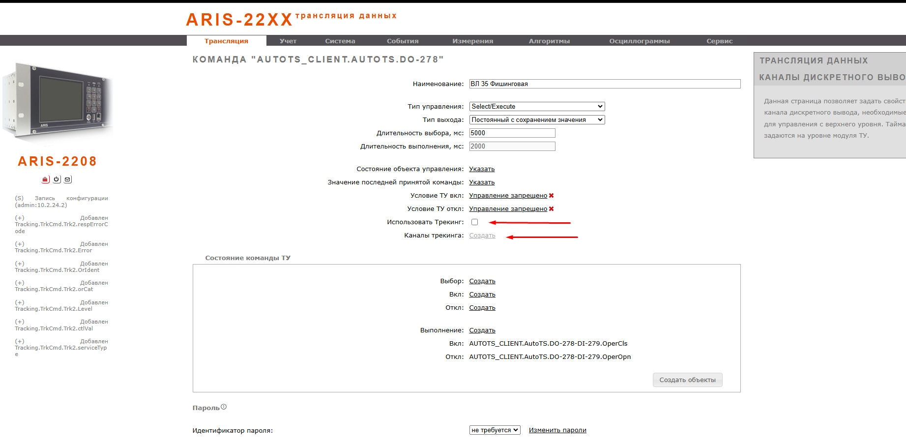906x445 pixels.
Task: Open 'Управление запрещено' link for Условие ТУ вкл
Action: click(508, 196)
